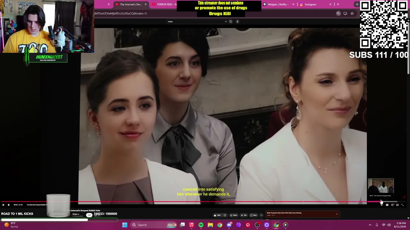
Task: Click the Join channel button
Action: (89, 215)
